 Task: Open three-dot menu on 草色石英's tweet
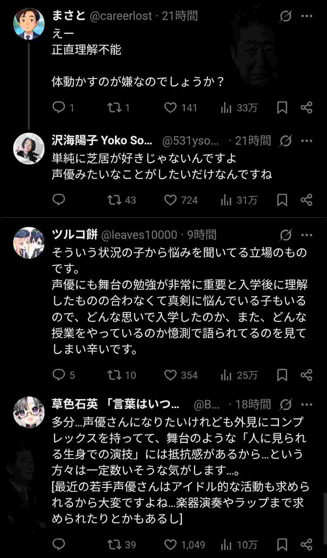tap(306, 405)
